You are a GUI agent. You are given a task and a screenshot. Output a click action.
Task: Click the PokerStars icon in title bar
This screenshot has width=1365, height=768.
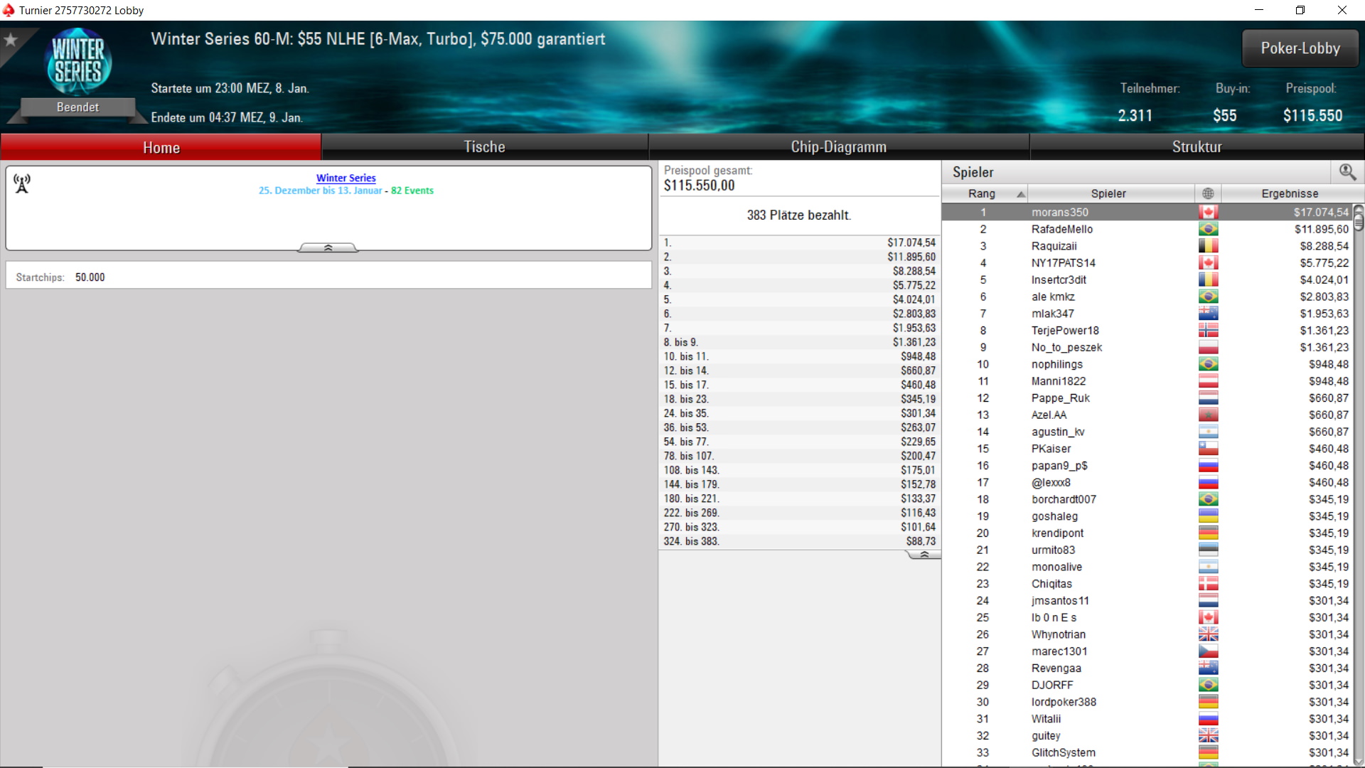click(x=9, y=10)
